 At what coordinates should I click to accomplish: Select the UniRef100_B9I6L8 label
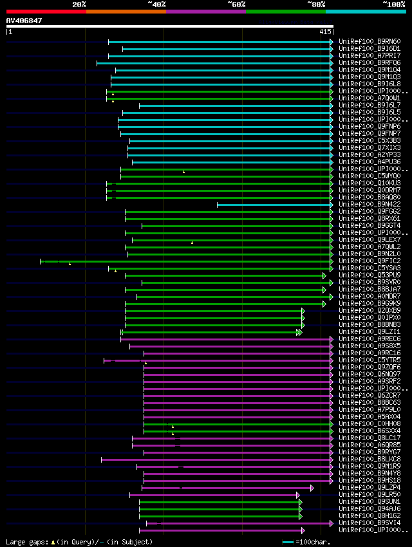370,84
